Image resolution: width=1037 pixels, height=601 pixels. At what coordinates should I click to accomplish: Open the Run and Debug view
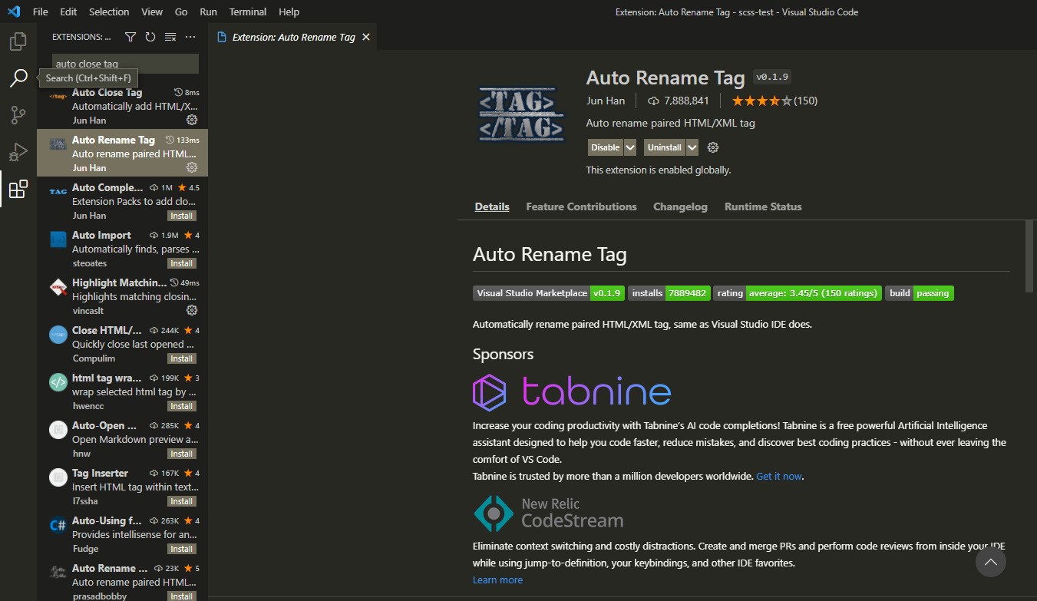[18, 152]
